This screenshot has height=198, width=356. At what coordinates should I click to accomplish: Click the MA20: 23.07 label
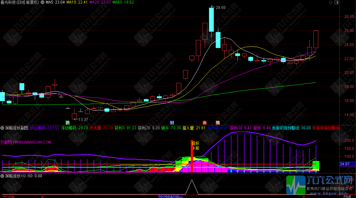tap(100, 2)
